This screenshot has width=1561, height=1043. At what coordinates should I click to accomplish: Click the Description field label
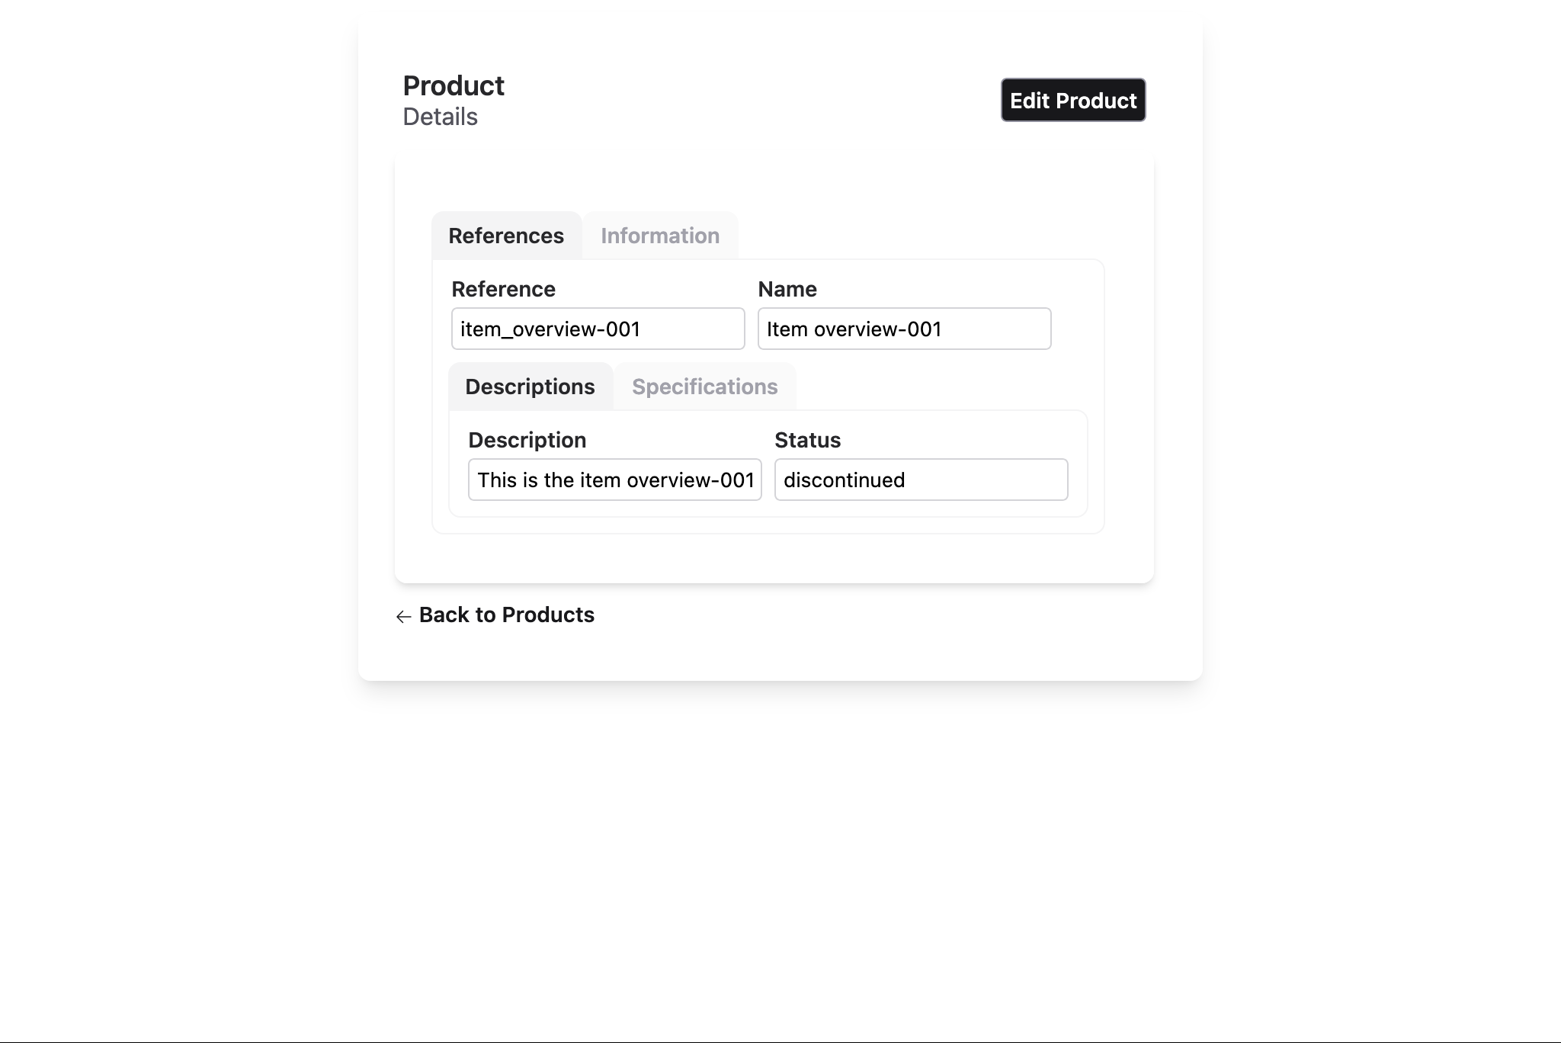(x=527, y=440)
